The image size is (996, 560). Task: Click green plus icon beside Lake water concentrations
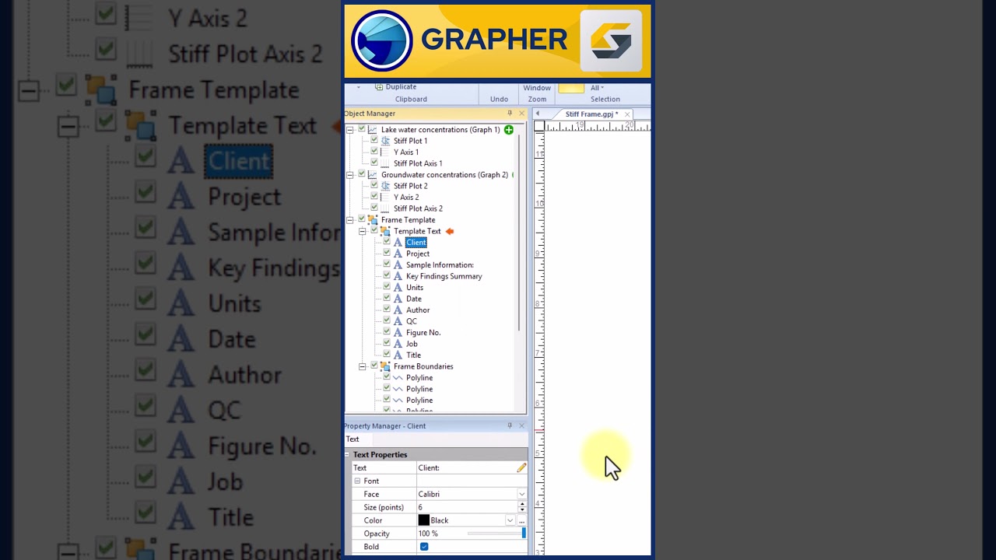pyautogui.click(x=509, y=130)
